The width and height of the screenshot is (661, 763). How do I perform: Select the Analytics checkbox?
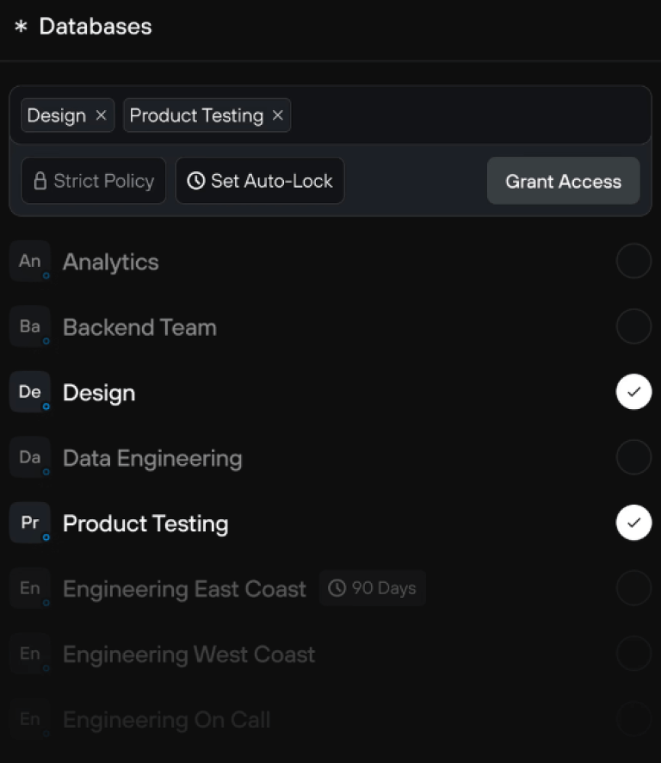[x=633, y=262]
